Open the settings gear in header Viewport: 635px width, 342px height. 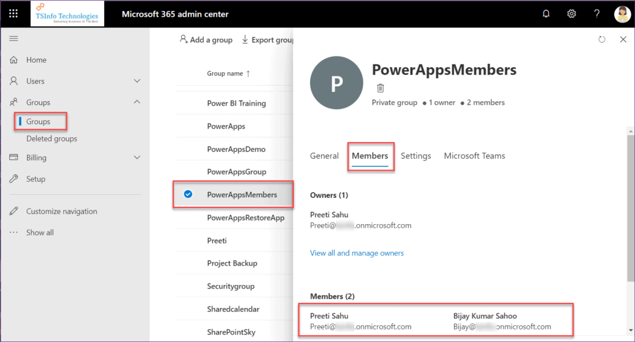[571, 14]
